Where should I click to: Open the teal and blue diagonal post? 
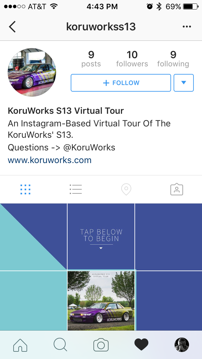pyautogui.click(x=33, y=237)
